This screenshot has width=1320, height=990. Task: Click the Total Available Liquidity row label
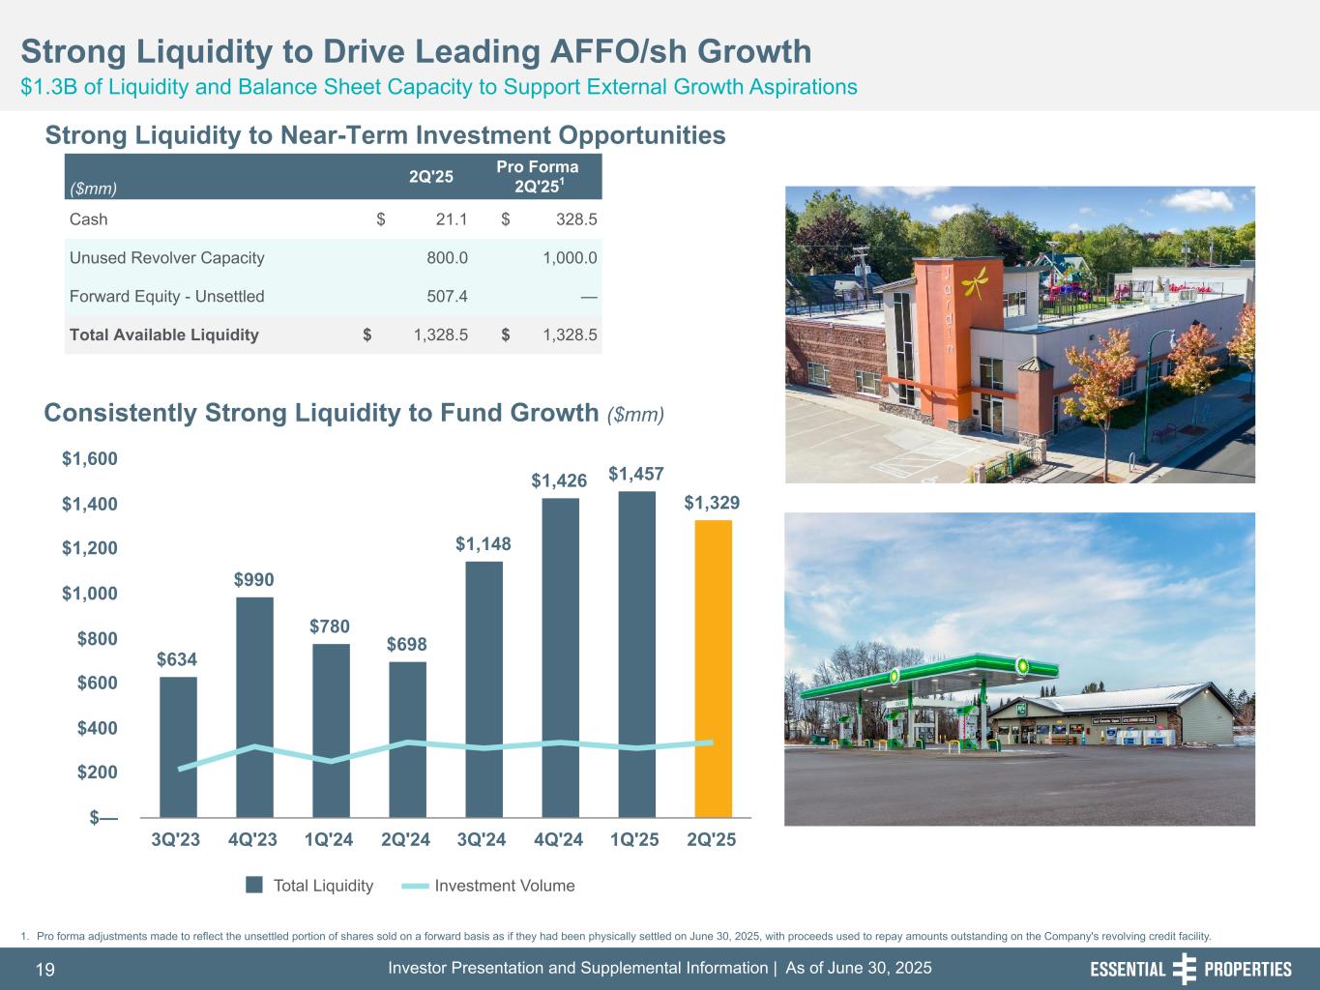click(164, 335)
